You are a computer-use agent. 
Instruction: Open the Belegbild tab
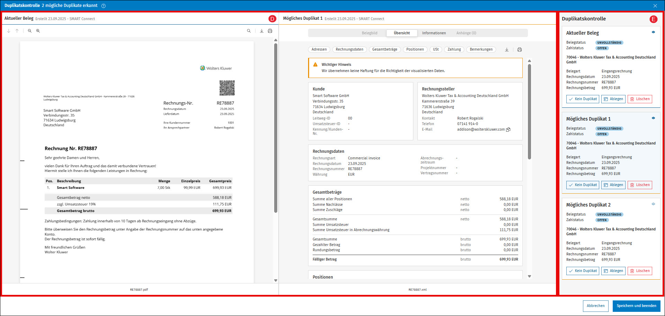coord(369,33)
